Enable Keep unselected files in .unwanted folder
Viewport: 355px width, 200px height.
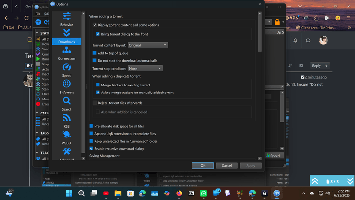91,141
